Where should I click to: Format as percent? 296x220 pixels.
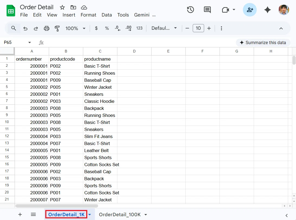pyautogui.click(x=107, y=28)
